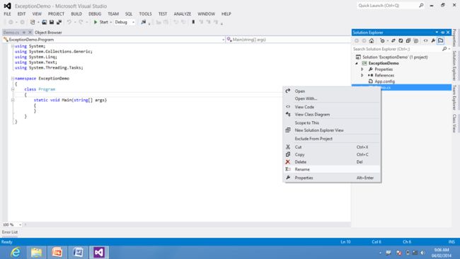
Task: Click the Open File toolbar icon
Action: [45, 22]
